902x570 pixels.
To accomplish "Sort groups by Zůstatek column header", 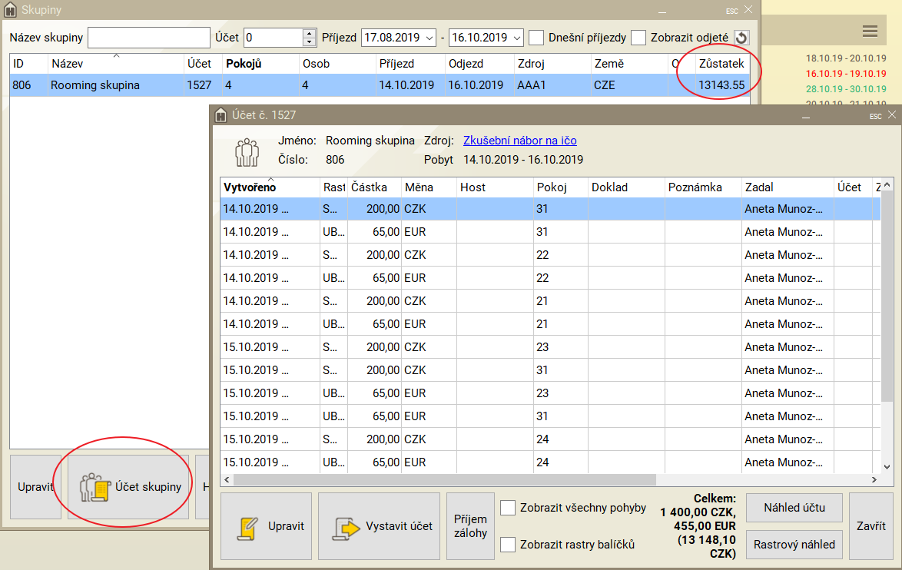I will tap(721, 64).
